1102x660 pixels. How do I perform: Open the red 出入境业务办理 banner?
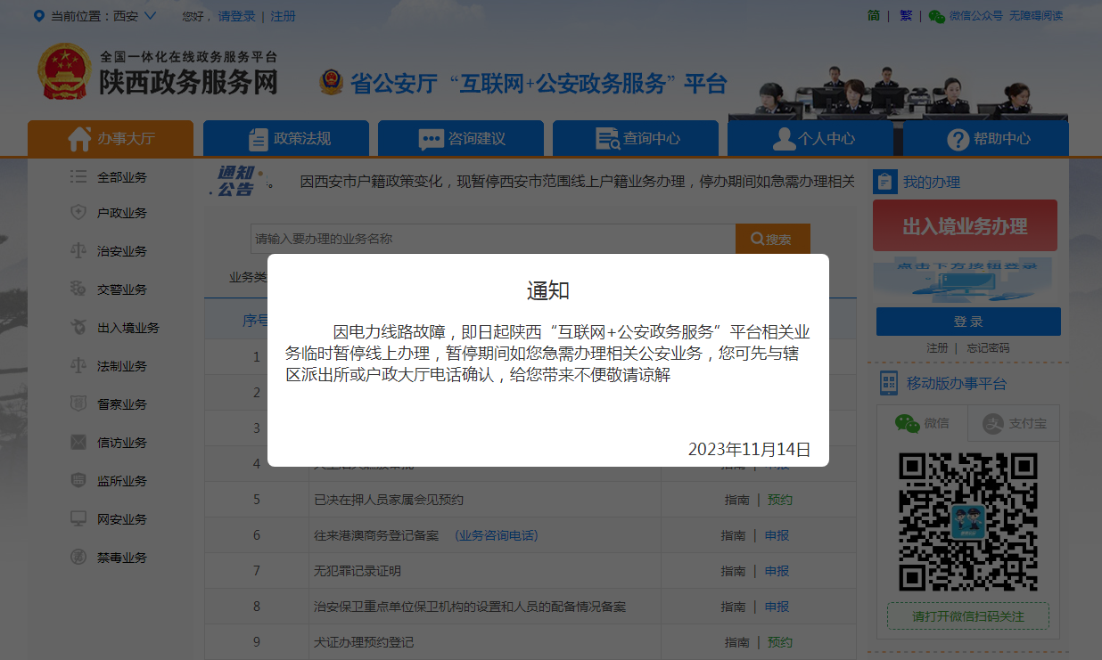(x=965, y=226)
